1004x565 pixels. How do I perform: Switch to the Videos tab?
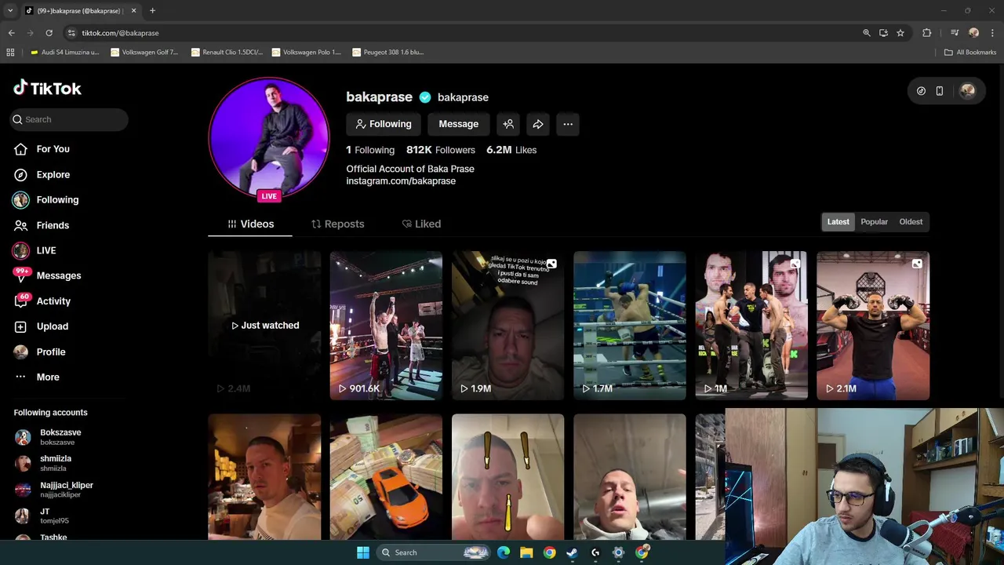(250, 224)
